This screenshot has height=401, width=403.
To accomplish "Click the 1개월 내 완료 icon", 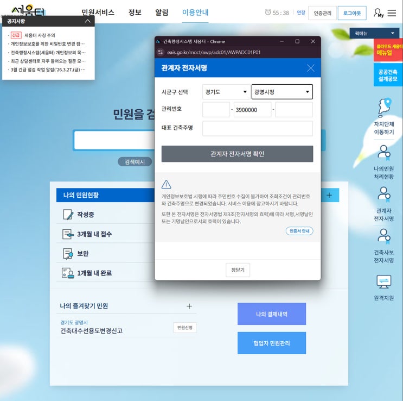I will pyautogui.click(x=68, y=273).
